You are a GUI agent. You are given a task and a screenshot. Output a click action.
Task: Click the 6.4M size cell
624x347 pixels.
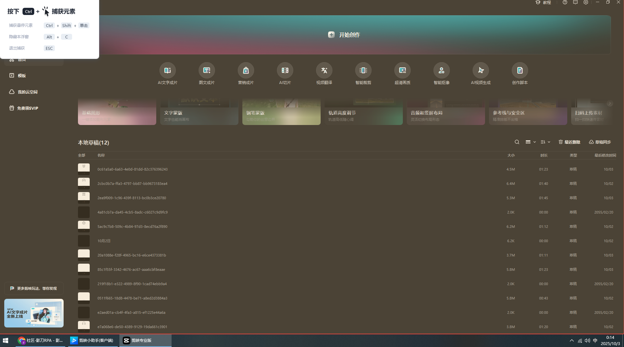tap(511, 184)
